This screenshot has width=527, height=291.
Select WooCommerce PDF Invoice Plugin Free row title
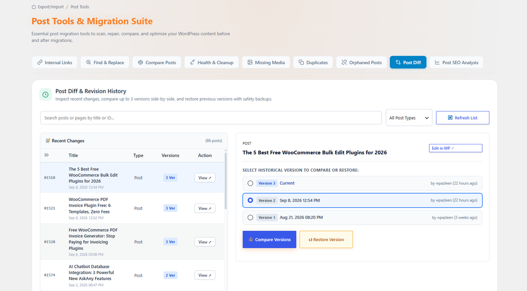tap(90, 206)
